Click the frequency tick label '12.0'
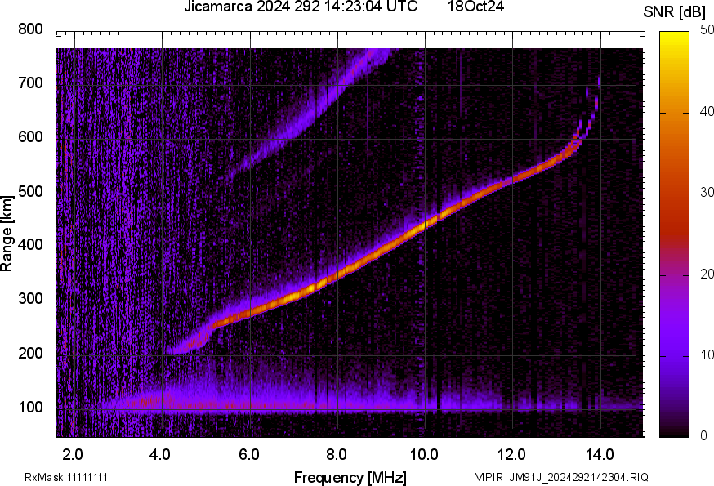 coord(511,454)
